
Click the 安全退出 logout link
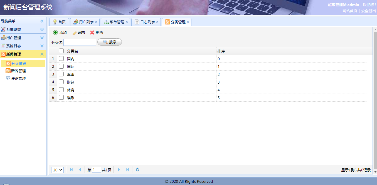click(368, 11)
